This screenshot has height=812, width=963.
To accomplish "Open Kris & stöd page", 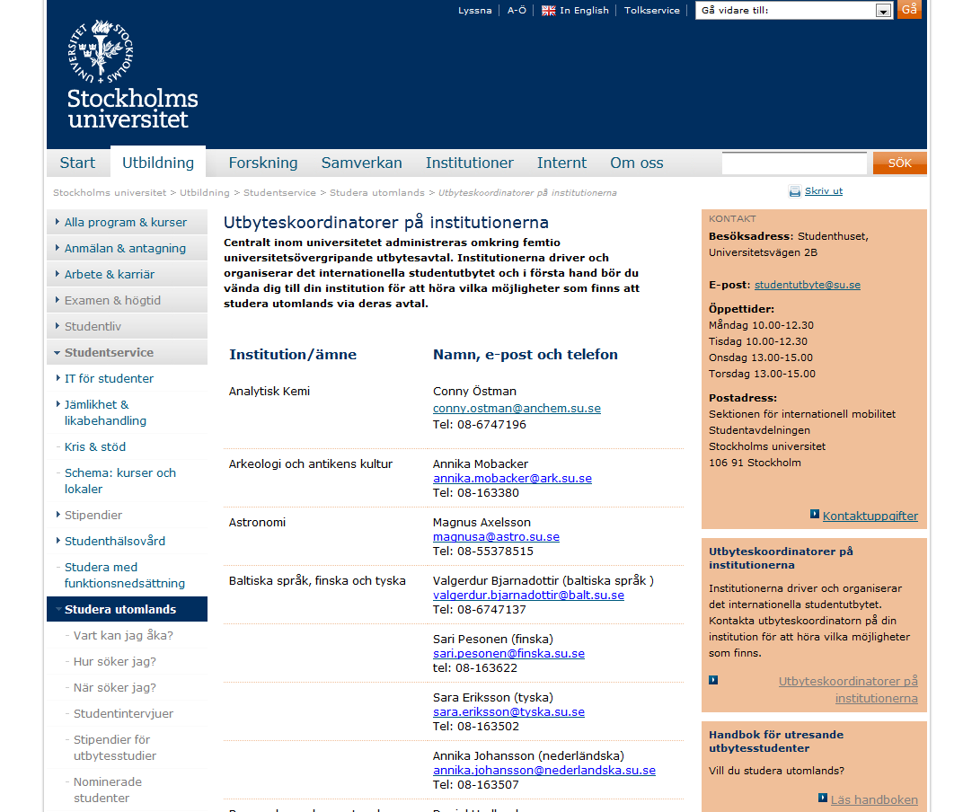I will 127,446.
